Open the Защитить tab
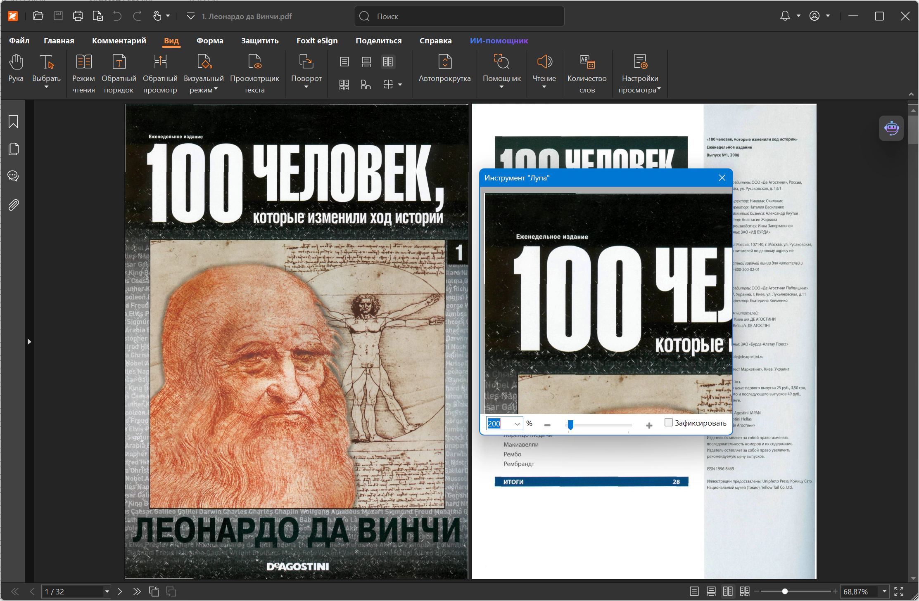Image resolution: width=919 pixels, height=601 pixels. [x=260, y=41]
